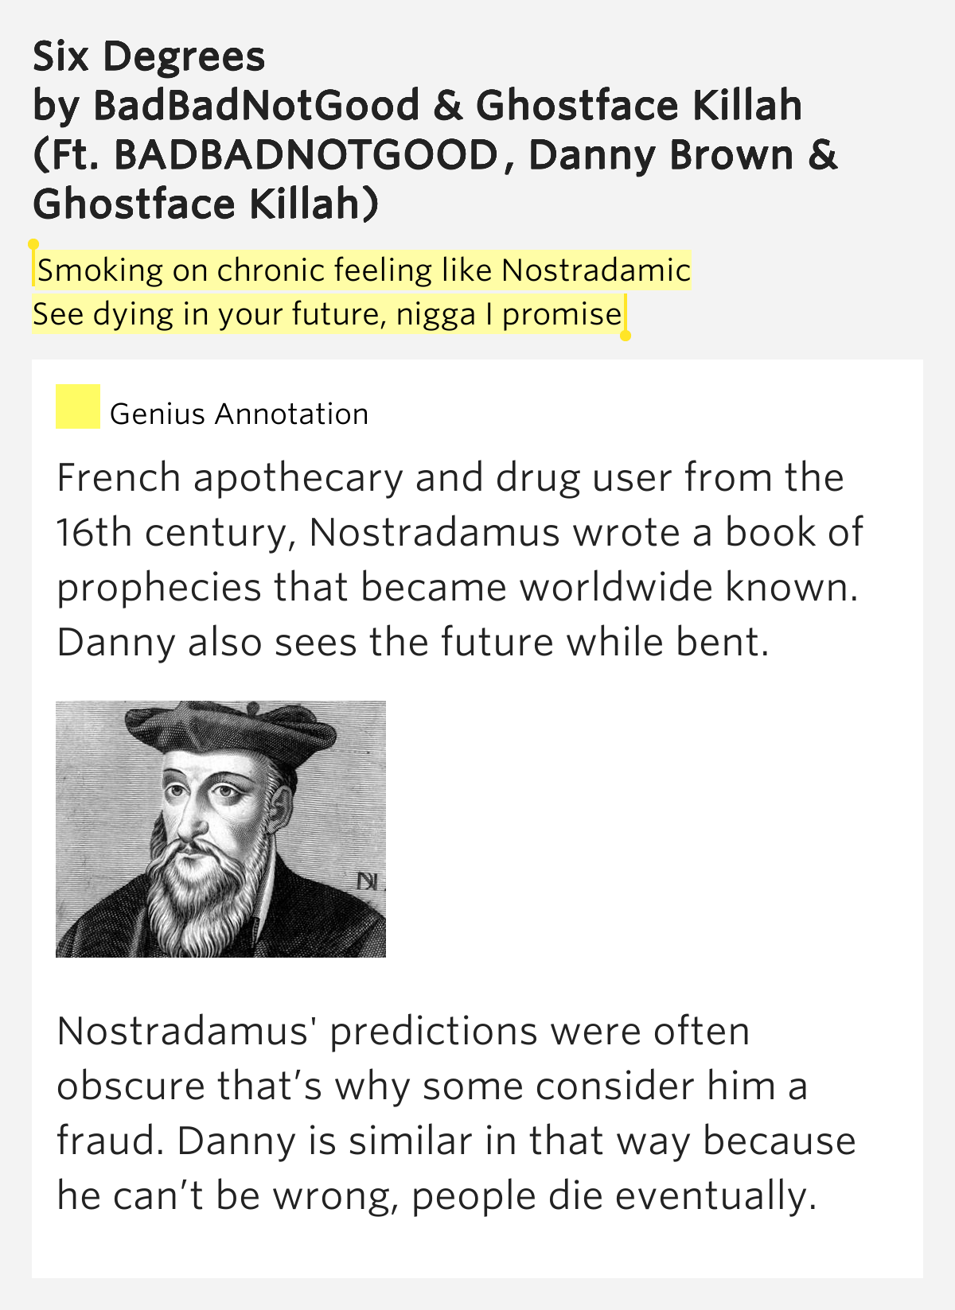Click the word "Nostradamic" in the lyric
Viewport: 955px width, 1310px height.
tap(595, 270)
